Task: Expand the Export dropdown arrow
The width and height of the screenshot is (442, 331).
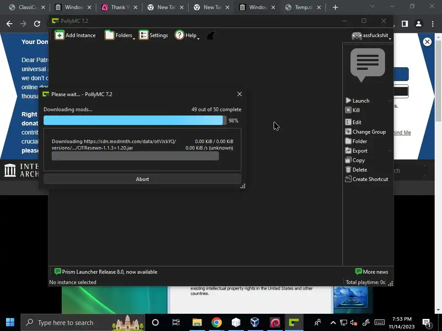Action: pos(390,151)
